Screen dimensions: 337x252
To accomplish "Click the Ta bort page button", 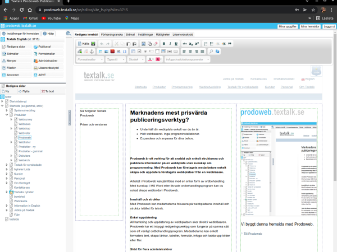I will pos(48,91).
